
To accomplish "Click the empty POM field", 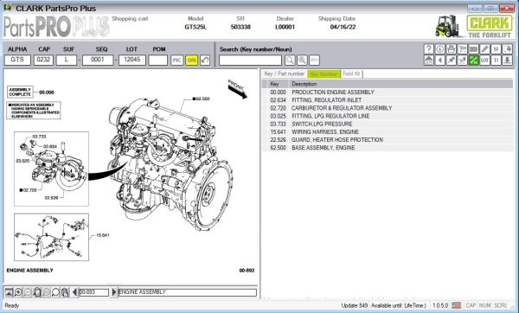I will pos(158,60).
